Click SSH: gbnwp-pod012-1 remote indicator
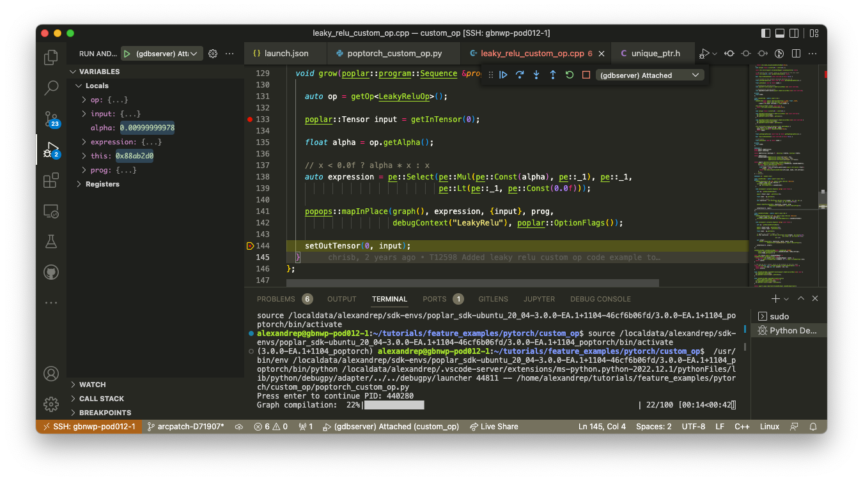The width and height of the screenshot is (863, 481). 89,427
